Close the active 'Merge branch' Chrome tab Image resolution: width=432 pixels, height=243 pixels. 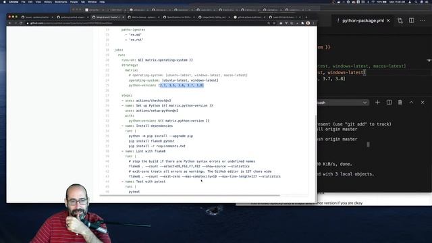[x=123, y=17]
